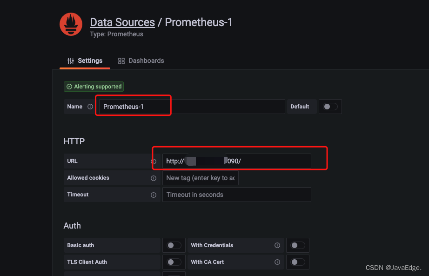Open the Dashboards tab
Screen dimensions: 429x276
click(x=146, y=61)
